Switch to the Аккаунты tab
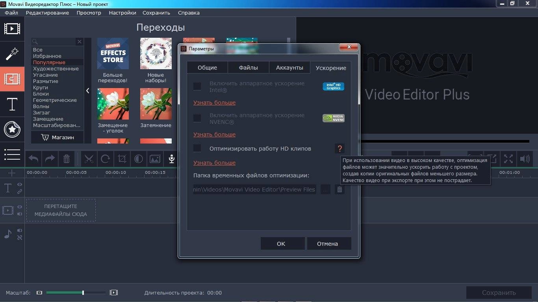 [289, 68]
